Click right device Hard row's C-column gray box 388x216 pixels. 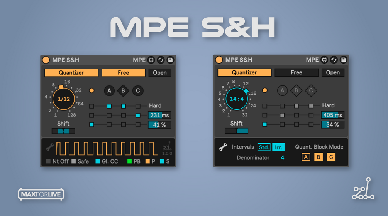pos(311,106)
